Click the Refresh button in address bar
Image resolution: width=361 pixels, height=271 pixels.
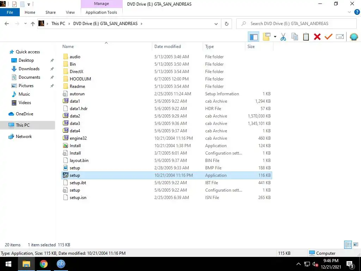227,24
